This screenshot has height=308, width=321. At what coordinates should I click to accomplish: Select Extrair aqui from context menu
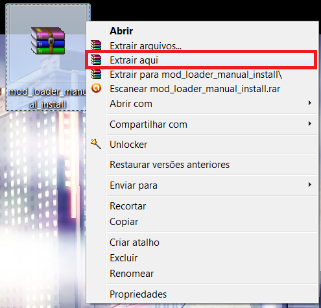(x=202, y=60)
